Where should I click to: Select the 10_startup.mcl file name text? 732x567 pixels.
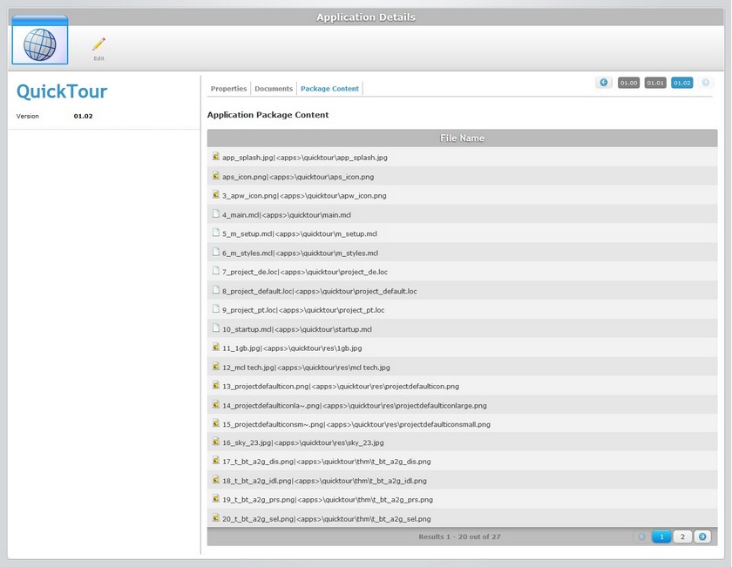(297, 329)
